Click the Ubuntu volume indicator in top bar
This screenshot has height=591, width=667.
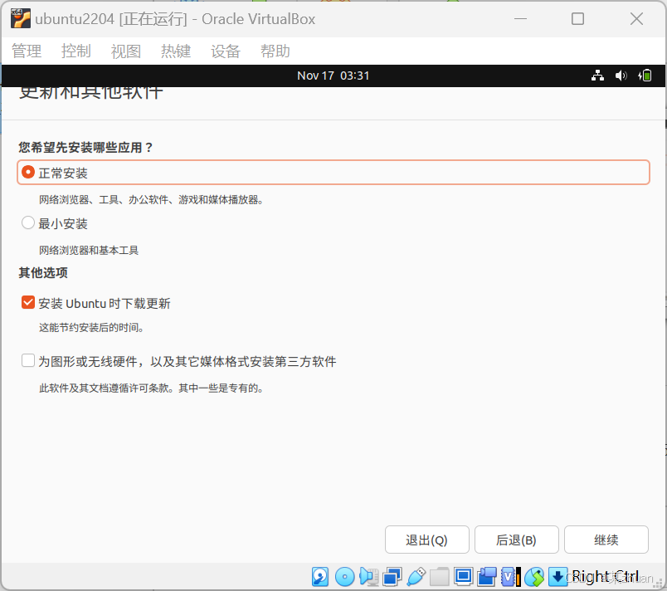tap(621, 76)
